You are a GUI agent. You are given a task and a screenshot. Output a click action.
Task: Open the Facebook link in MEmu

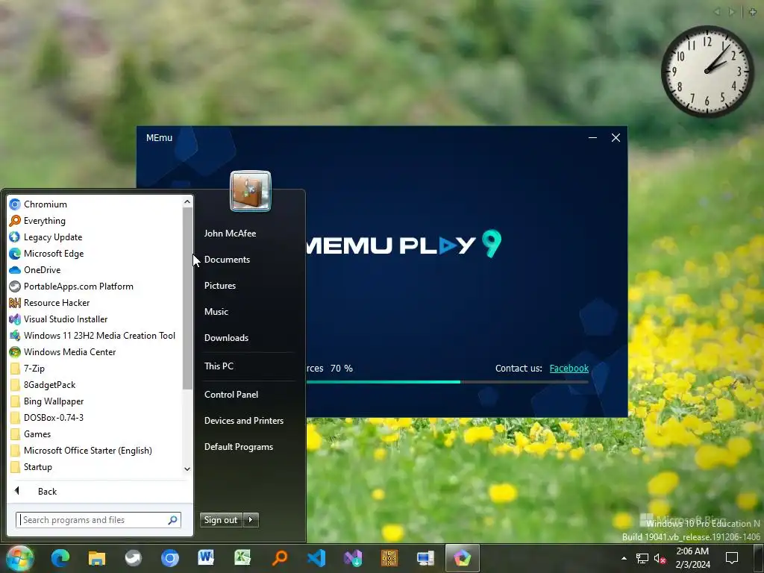[569, 369]
